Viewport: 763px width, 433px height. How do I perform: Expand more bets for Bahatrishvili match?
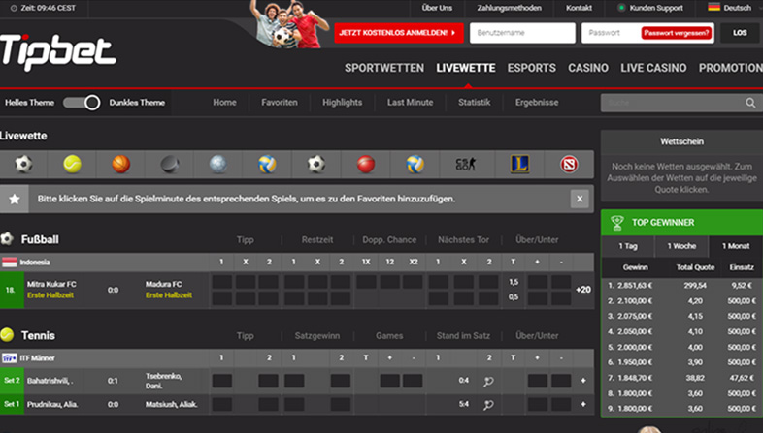click(x=583, y=381)
